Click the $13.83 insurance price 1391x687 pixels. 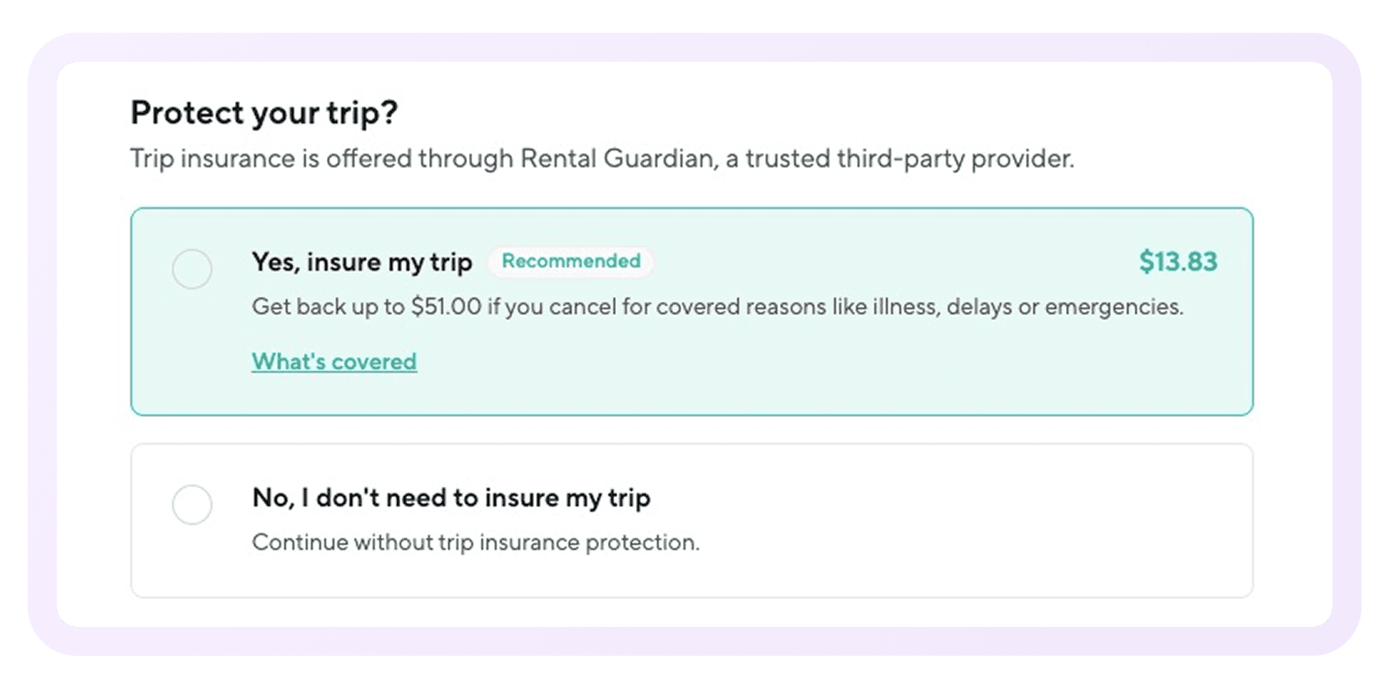click(1178, 262)
